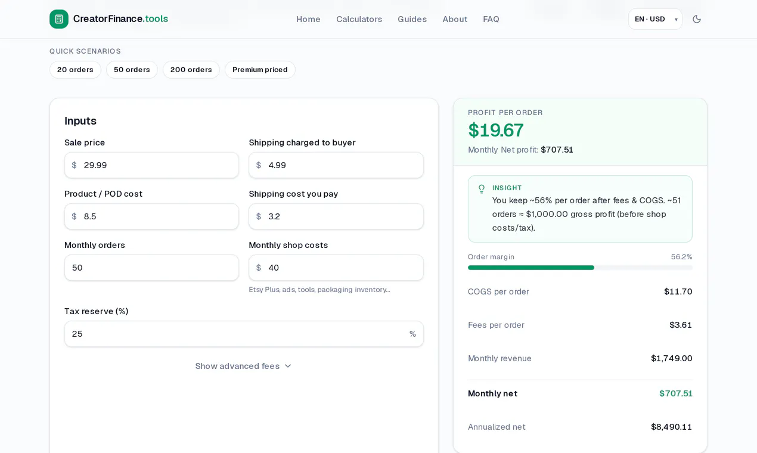Apply the 200 orders scenario

click(x=191, y=70)
